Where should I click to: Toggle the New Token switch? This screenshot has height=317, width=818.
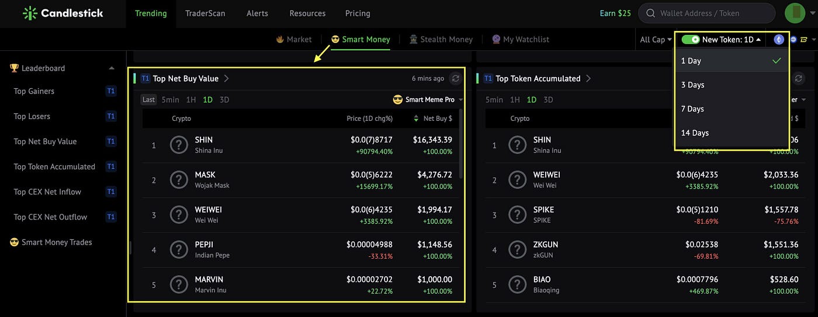tap(691, 39)
